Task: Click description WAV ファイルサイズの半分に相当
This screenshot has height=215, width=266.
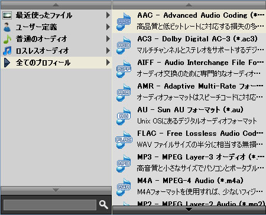Action: click(x=200, y=145)
